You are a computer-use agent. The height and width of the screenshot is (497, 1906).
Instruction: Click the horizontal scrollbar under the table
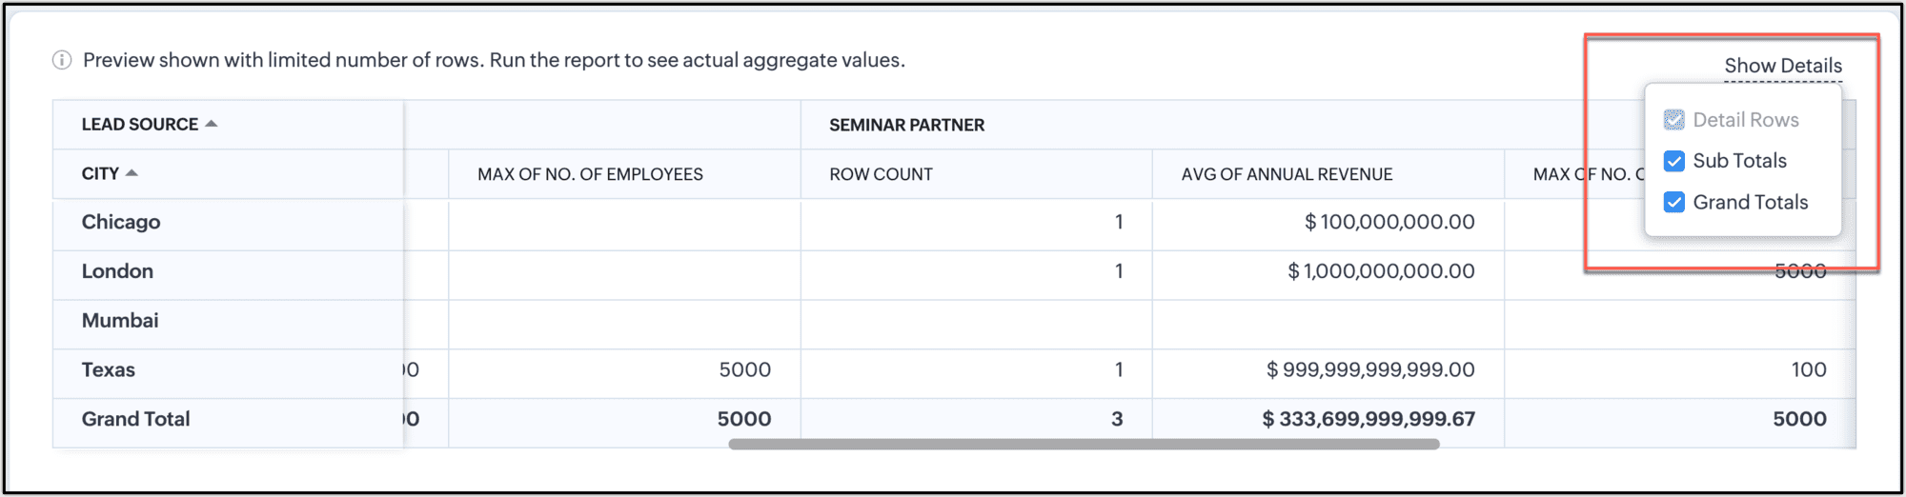coord(1084,445)
